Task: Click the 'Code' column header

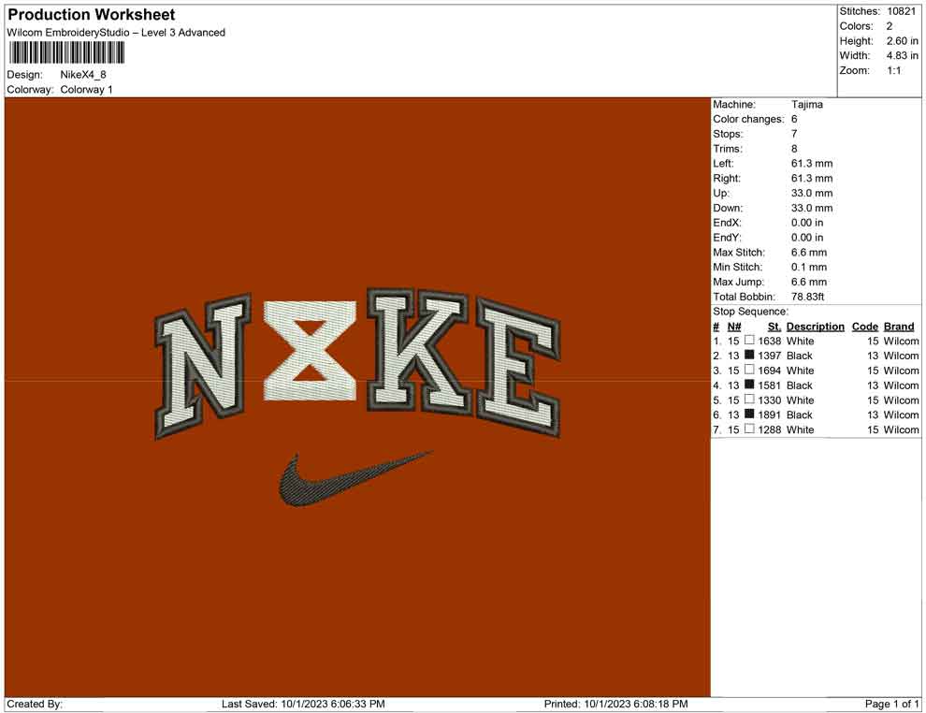Action: point(864,326)
